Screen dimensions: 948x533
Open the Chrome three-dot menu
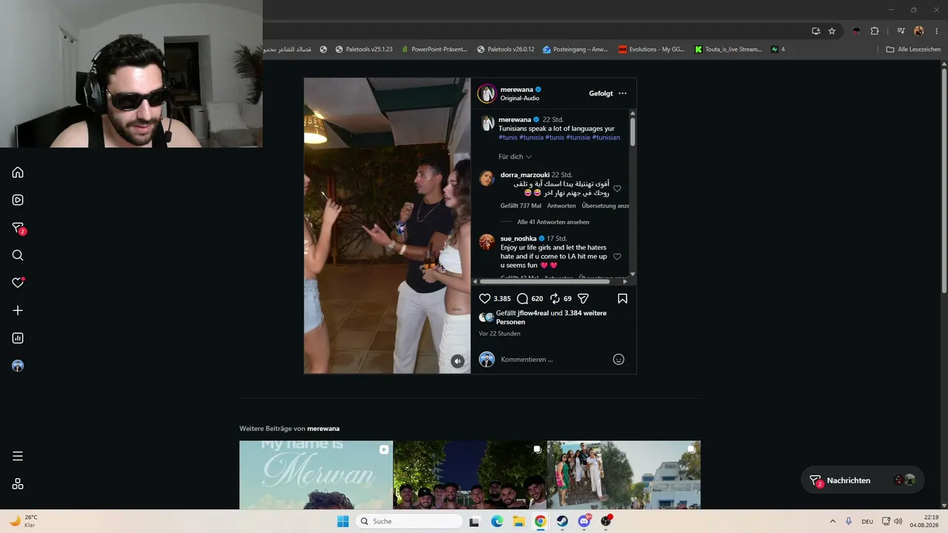tap(936, 31)
